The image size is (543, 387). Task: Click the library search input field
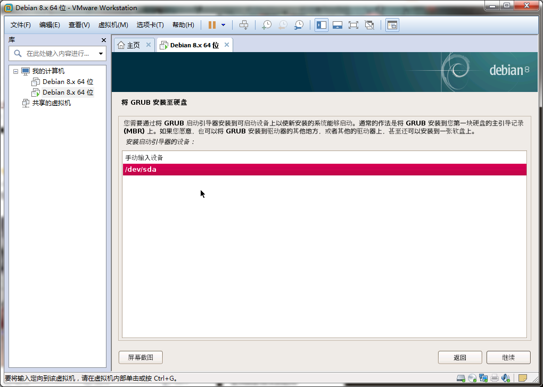click(x=57, y=54)
